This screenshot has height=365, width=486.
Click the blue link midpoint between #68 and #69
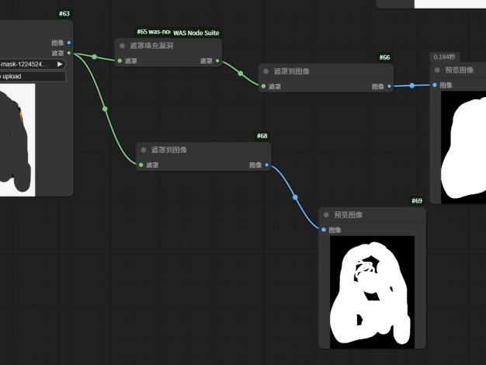pos(295,197)
